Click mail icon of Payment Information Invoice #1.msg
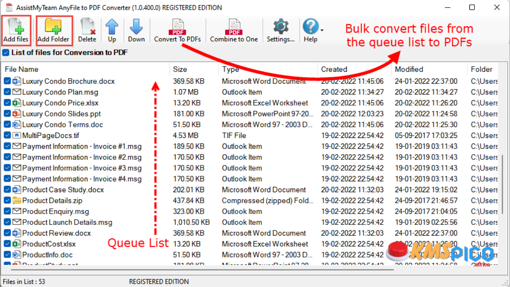510x287 pixels. click(x=17, y=146)
